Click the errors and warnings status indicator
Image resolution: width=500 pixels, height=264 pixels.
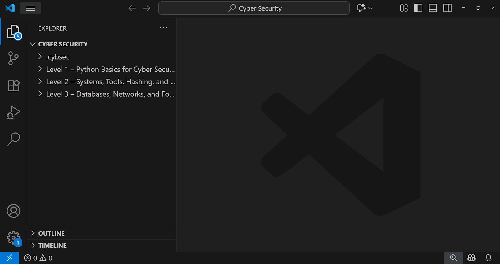pyautogui.click(x=38, y=258)
